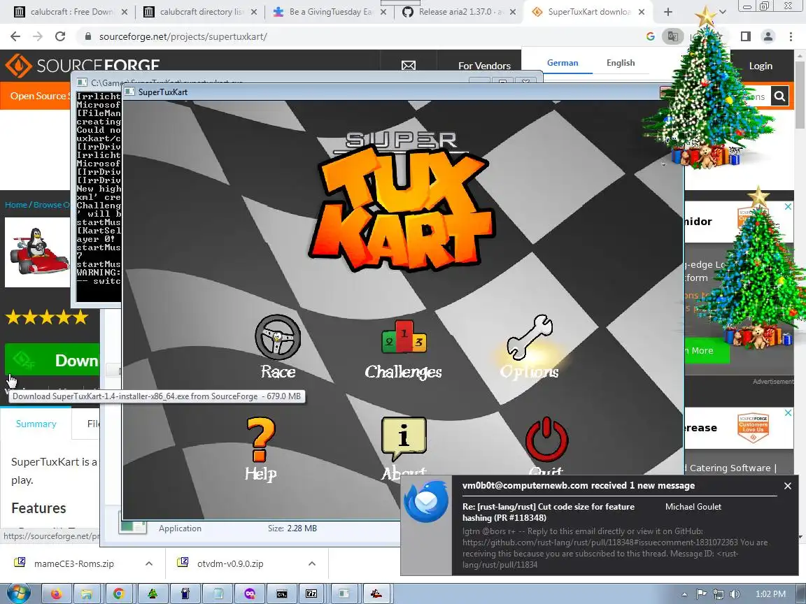Expand otvdm-v0.9.0.zip download options

tap(312, 563)
